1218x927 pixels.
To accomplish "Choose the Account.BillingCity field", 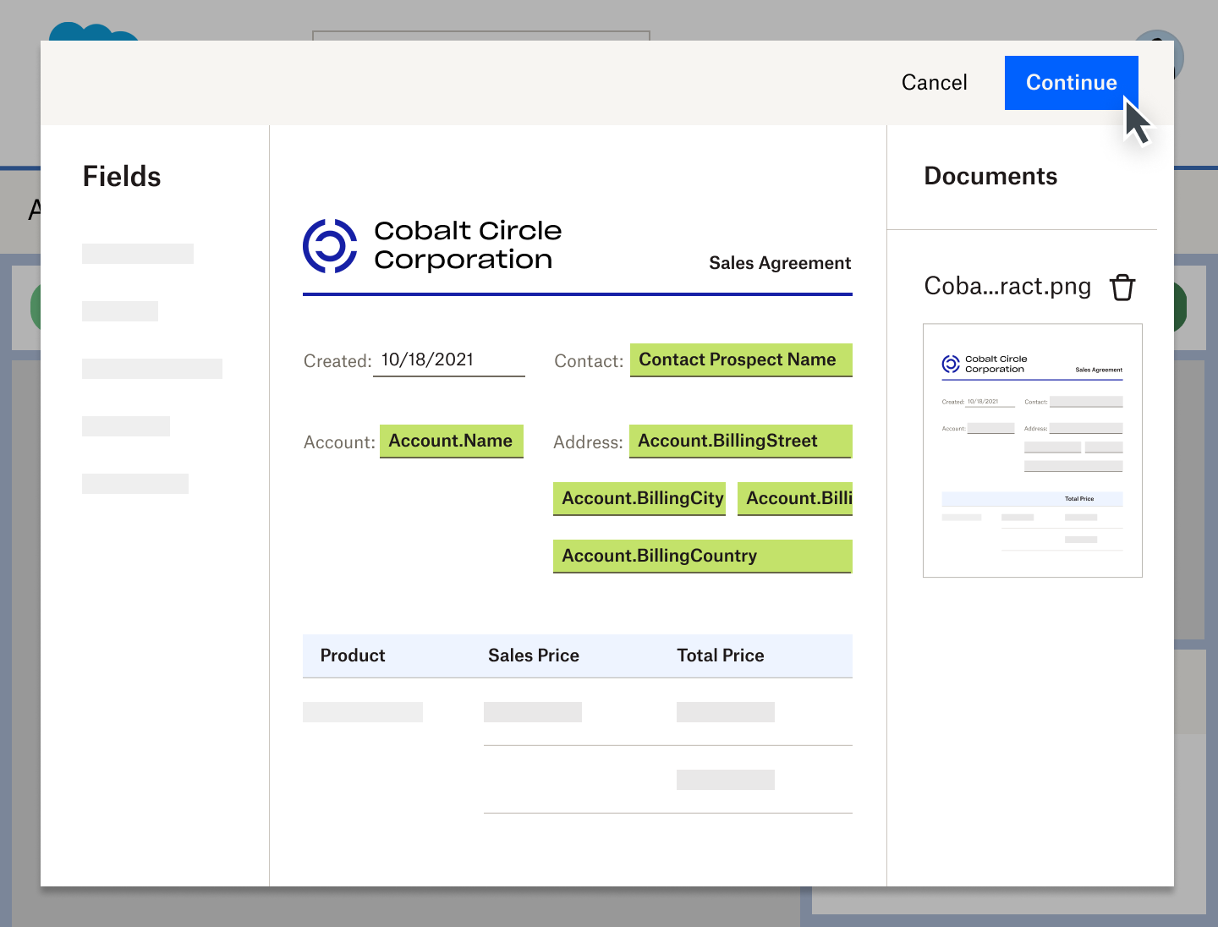I will [642, 499].
